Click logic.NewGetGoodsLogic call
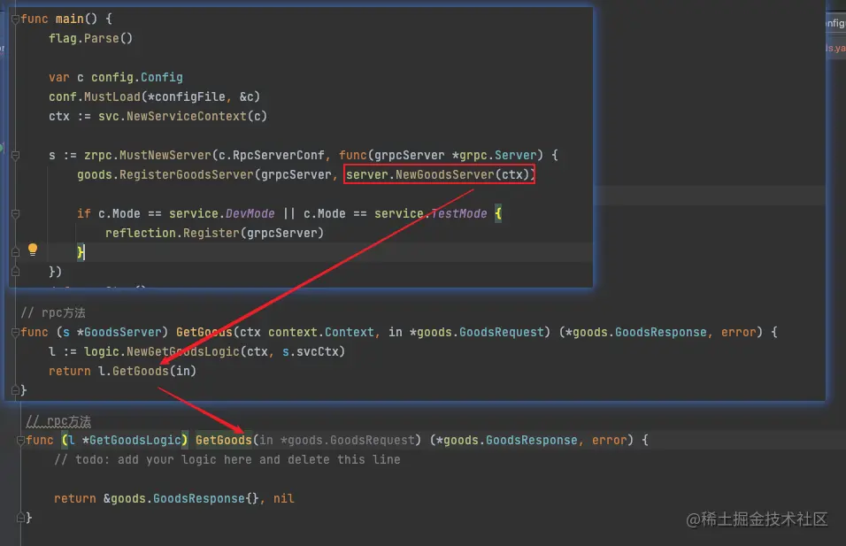 (161, 352)
